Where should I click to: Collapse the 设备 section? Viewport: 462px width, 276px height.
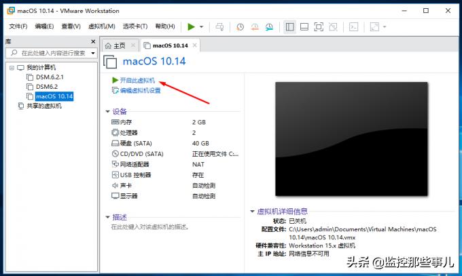[x=107, y=111]
